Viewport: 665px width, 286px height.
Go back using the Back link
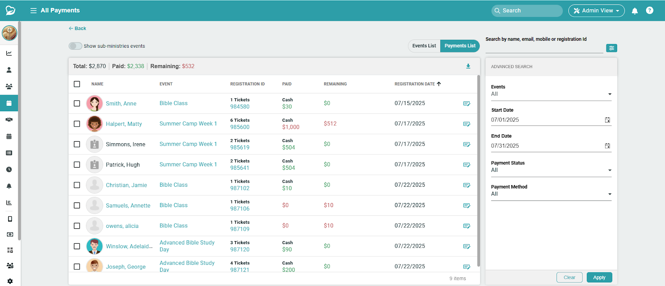pyautogui.click(x=77, y=29)
